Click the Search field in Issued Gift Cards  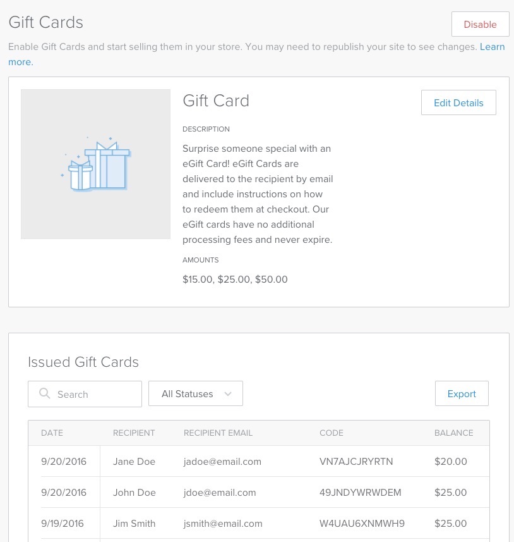pyautogui.click(x=85, y=394)
